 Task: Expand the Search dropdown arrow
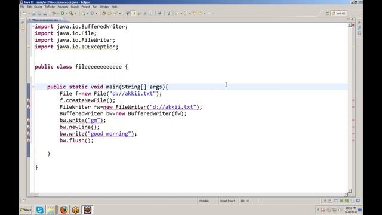point(120,13)
